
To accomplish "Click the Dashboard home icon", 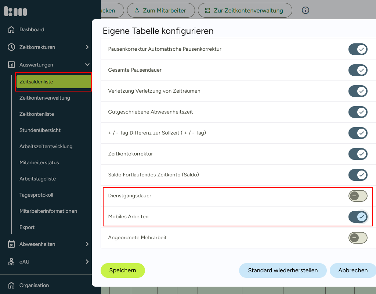I will pos(11,29).
